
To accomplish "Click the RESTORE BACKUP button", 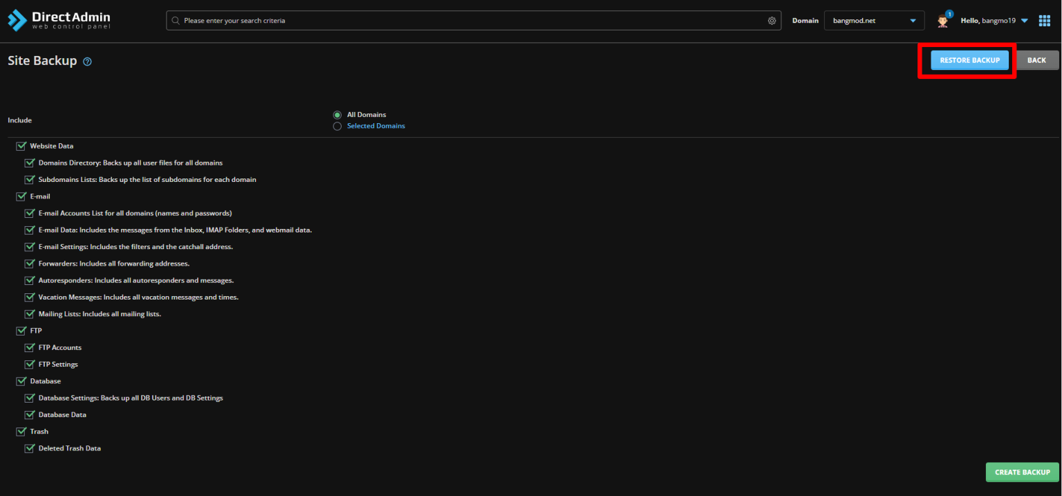I will point(969,60).
